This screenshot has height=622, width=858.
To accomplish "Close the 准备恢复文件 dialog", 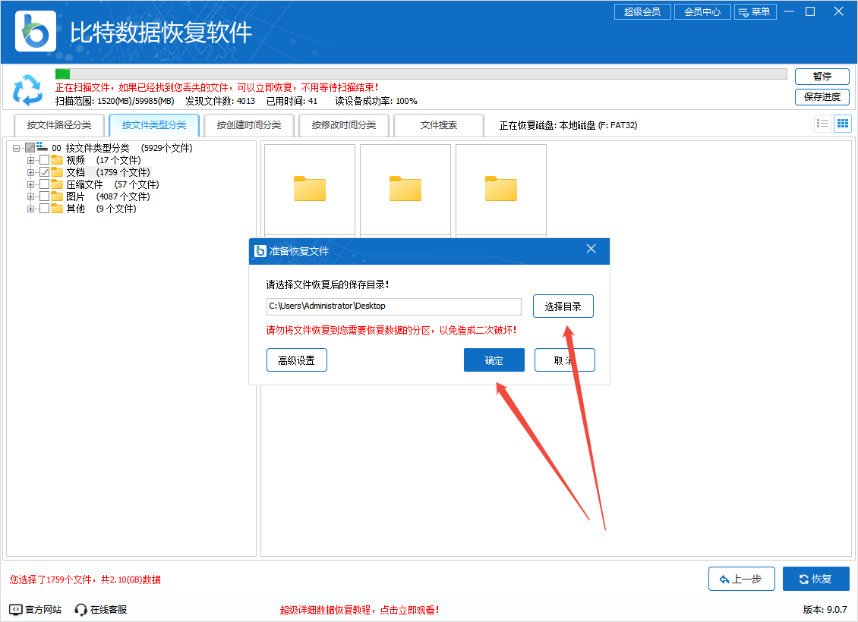I will pyautogui.click(x=591, y=250).
